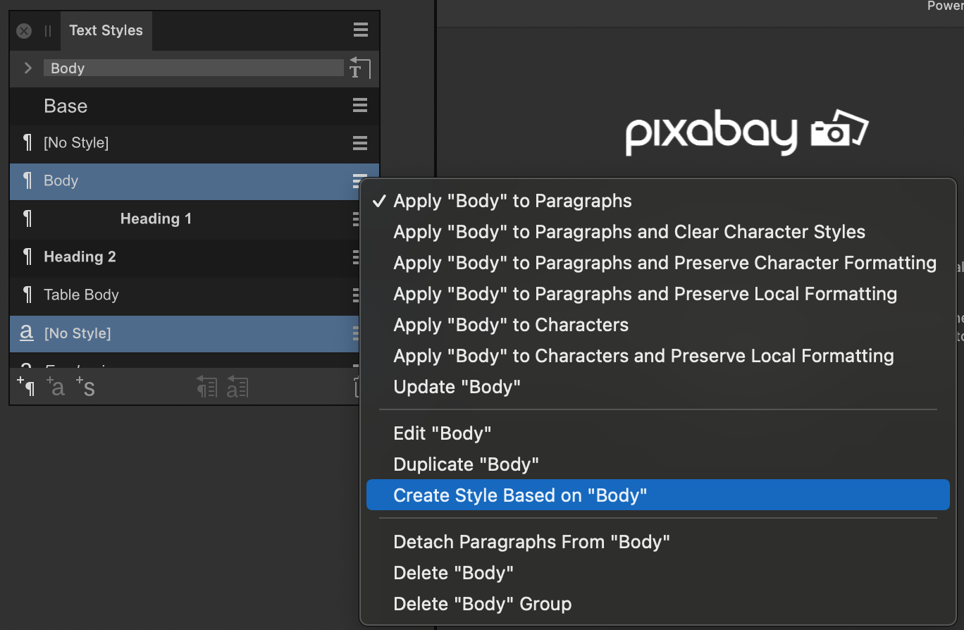Click Update "Body"
964x630 pixels.
(457, 386)
